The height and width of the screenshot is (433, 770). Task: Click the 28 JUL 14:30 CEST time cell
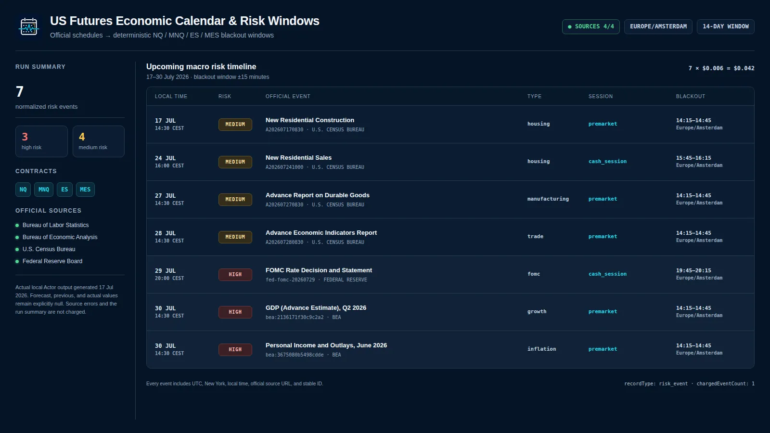[169, 237]
